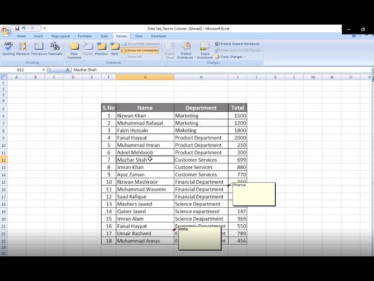The width and height of the screenshot is (374, 281).
Task: Open the View tab
Action: [138, 36]
